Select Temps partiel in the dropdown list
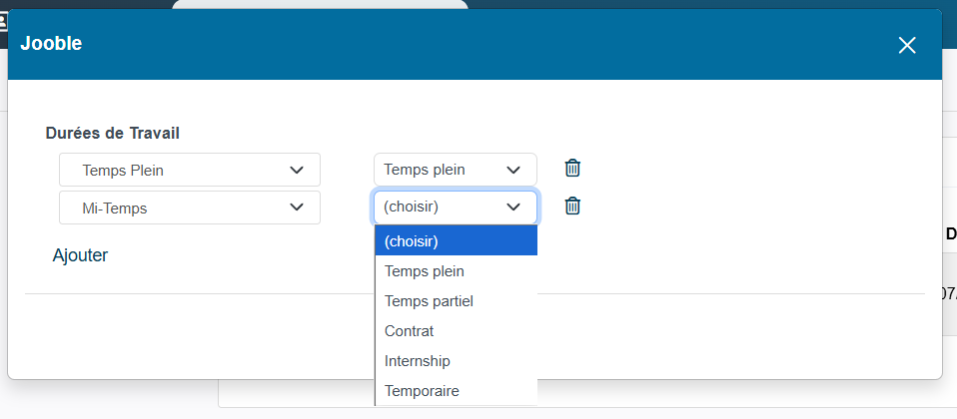The width and height of the screenshot is (957, 419). click(x=456, y=300)
